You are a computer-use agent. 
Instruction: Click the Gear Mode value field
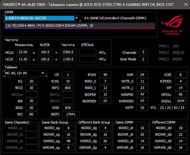pos(143,59)
